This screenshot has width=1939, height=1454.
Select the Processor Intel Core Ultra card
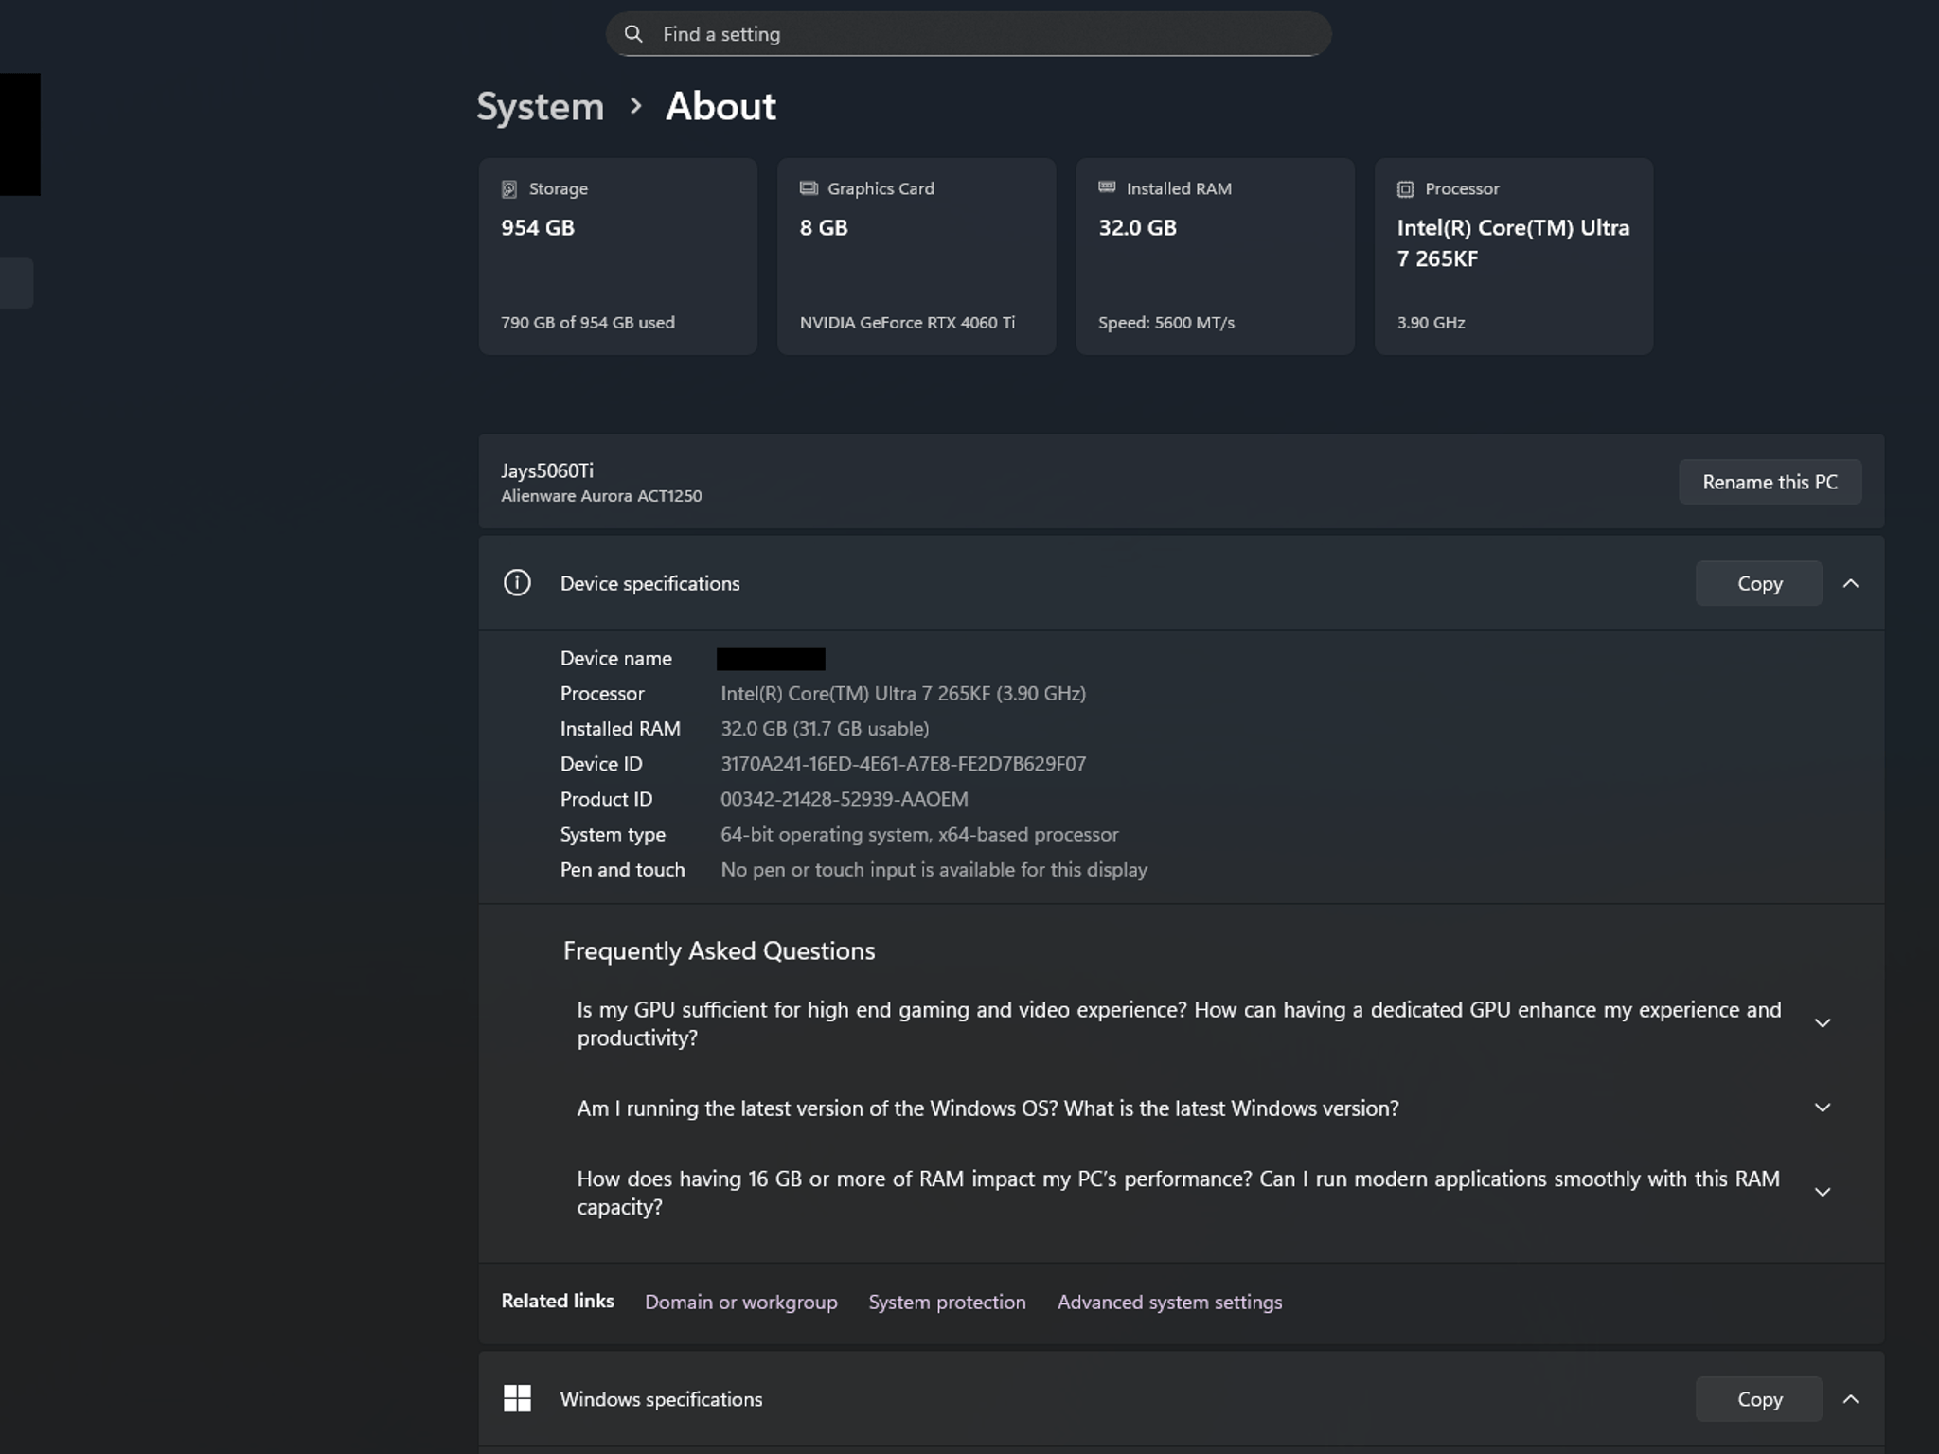point(1514,257)
